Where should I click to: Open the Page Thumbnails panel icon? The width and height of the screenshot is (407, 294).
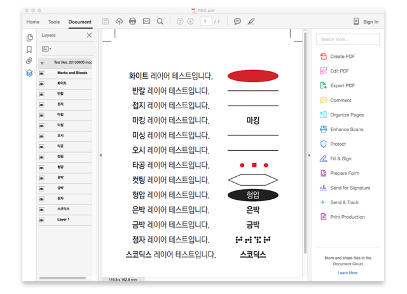[x=30, y=38]
